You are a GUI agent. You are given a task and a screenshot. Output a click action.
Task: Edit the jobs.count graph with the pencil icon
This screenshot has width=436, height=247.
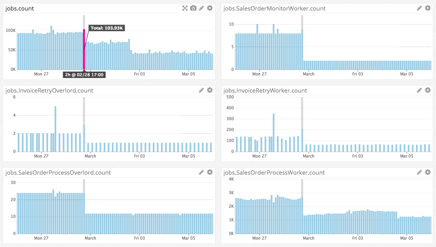201,8
